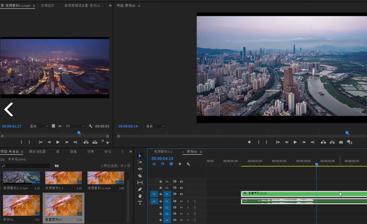Open the Source monitor button editor plus
This screenshot has width=367, height=224.
(108, 142)
